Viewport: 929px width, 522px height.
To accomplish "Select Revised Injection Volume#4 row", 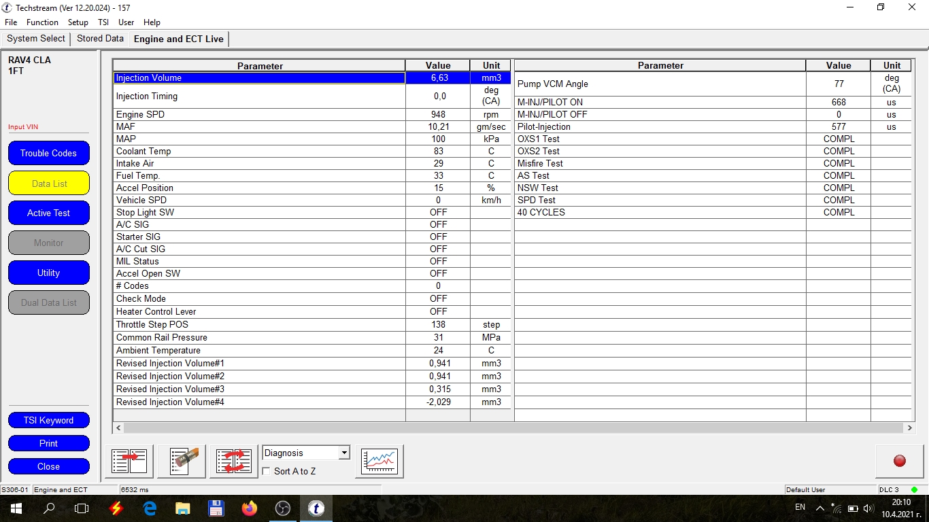I will tap(311, 402).
